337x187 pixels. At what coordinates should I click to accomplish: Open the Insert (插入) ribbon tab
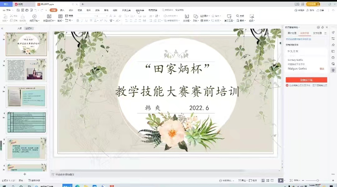click(62, 10)
